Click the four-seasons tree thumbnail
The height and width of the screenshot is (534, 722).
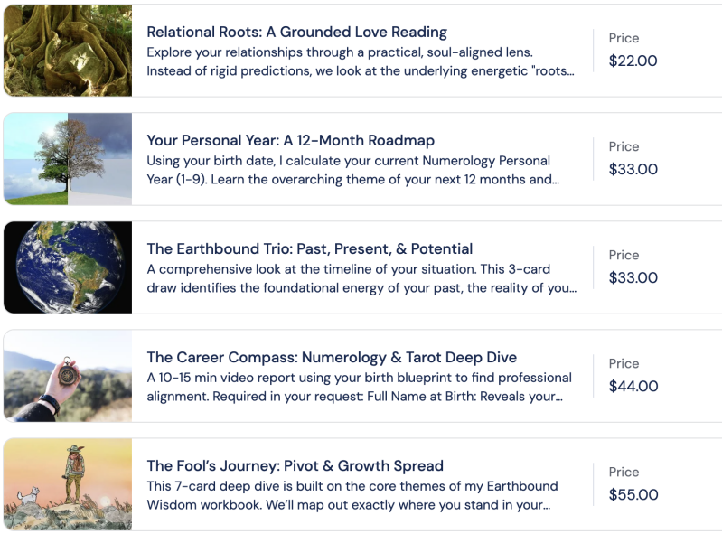68,159
